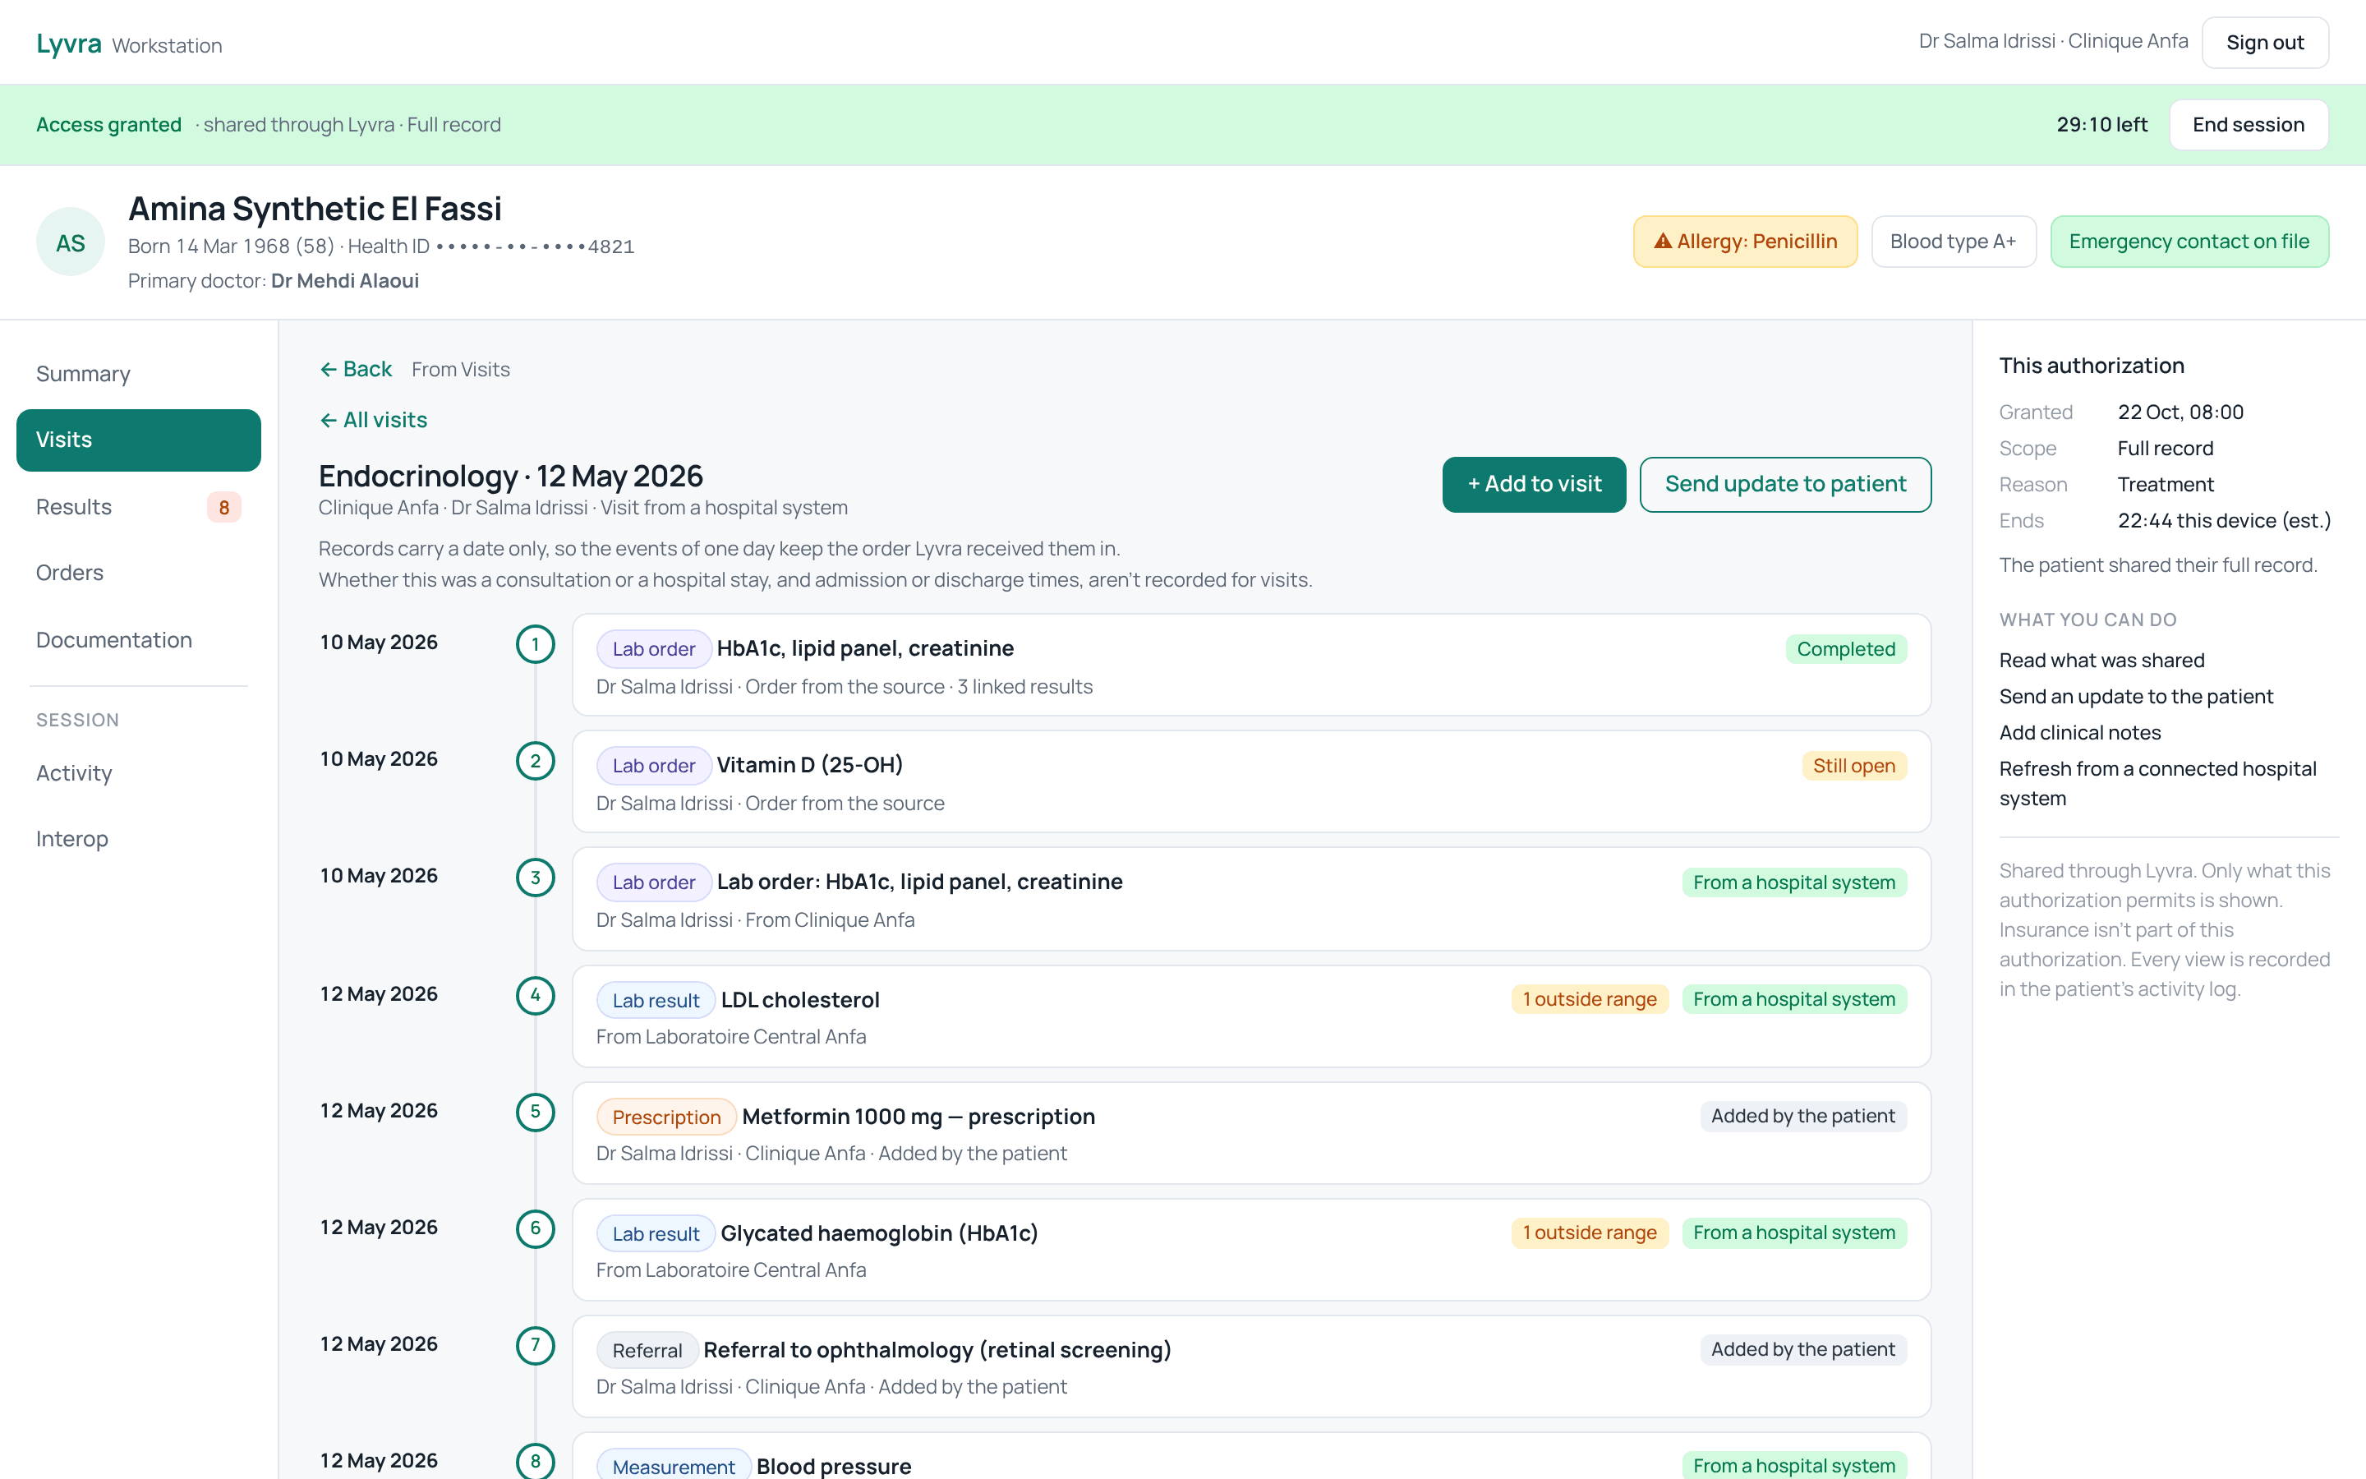The width and height of the screenshot is (2366, 1479).
Task: Click the Still open status tag
Action: [1853, 766]
